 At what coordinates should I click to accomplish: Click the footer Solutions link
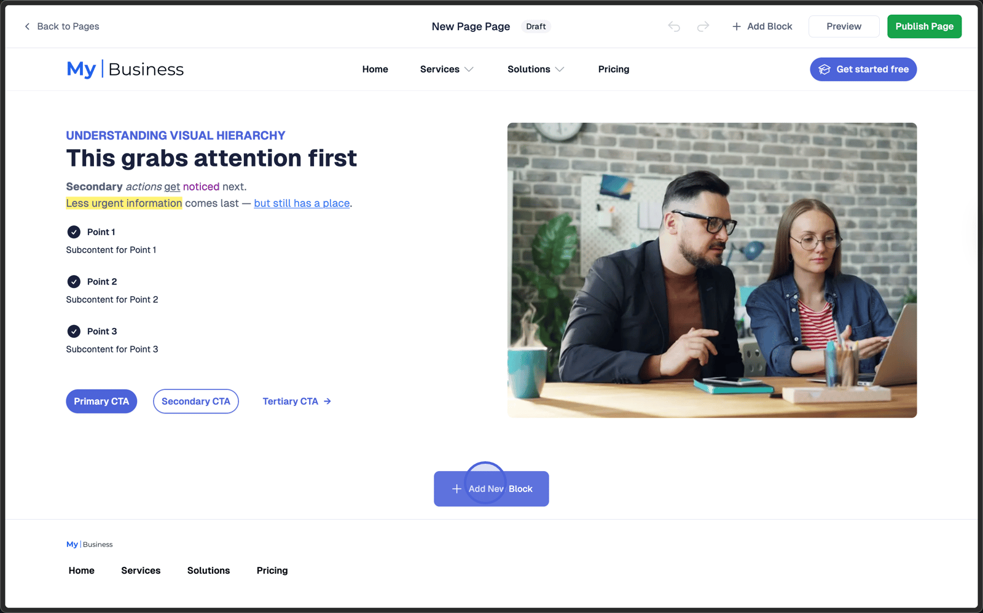(x=208, y=571)
